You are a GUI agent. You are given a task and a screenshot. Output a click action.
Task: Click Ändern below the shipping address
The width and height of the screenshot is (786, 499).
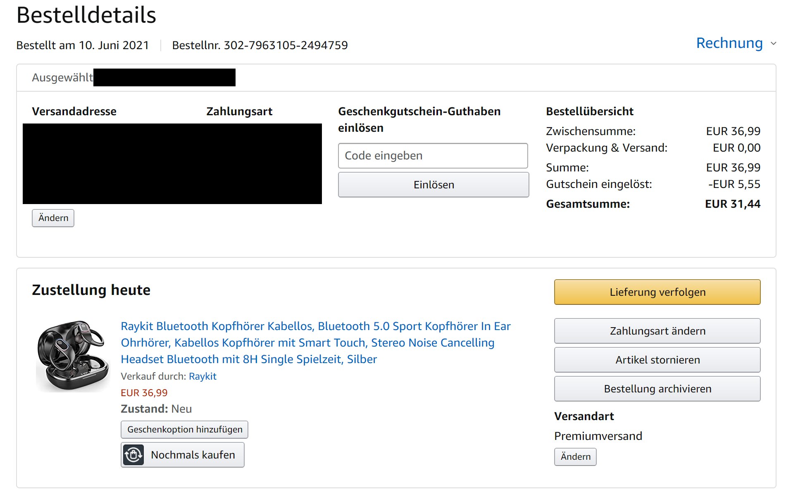tap(53, 218)
